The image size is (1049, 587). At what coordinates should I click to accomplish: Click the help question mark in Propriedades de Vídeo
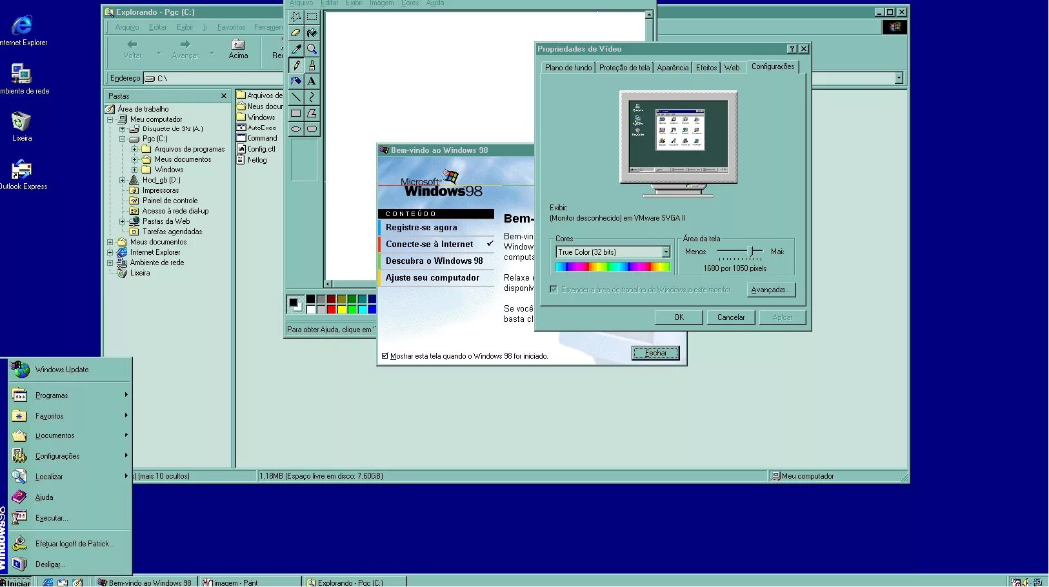tap(792, 49)
